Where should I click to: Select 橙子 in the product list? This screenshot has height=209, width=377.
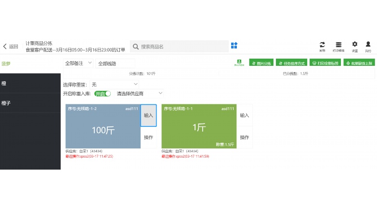[x=30, y=103]
